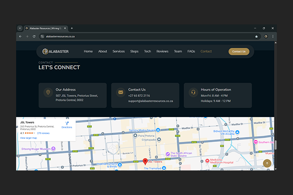Open the tab search dropdown arrow

click(20, 28)
